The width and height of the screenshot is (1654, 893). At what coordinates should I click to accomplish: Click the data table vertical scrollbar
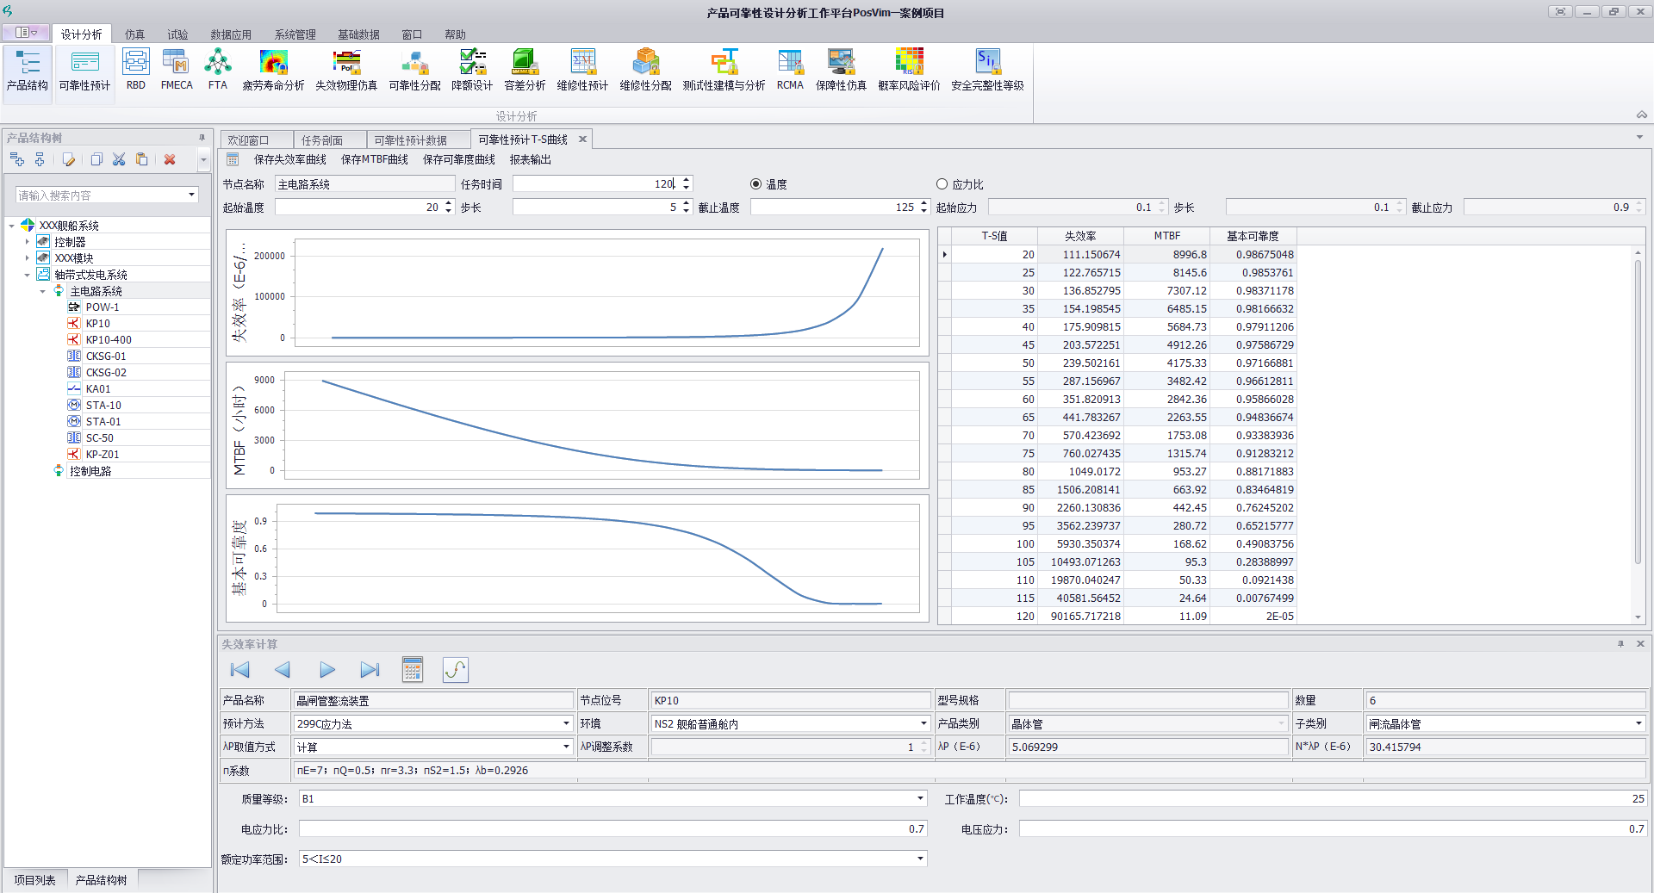point(1638,413)
